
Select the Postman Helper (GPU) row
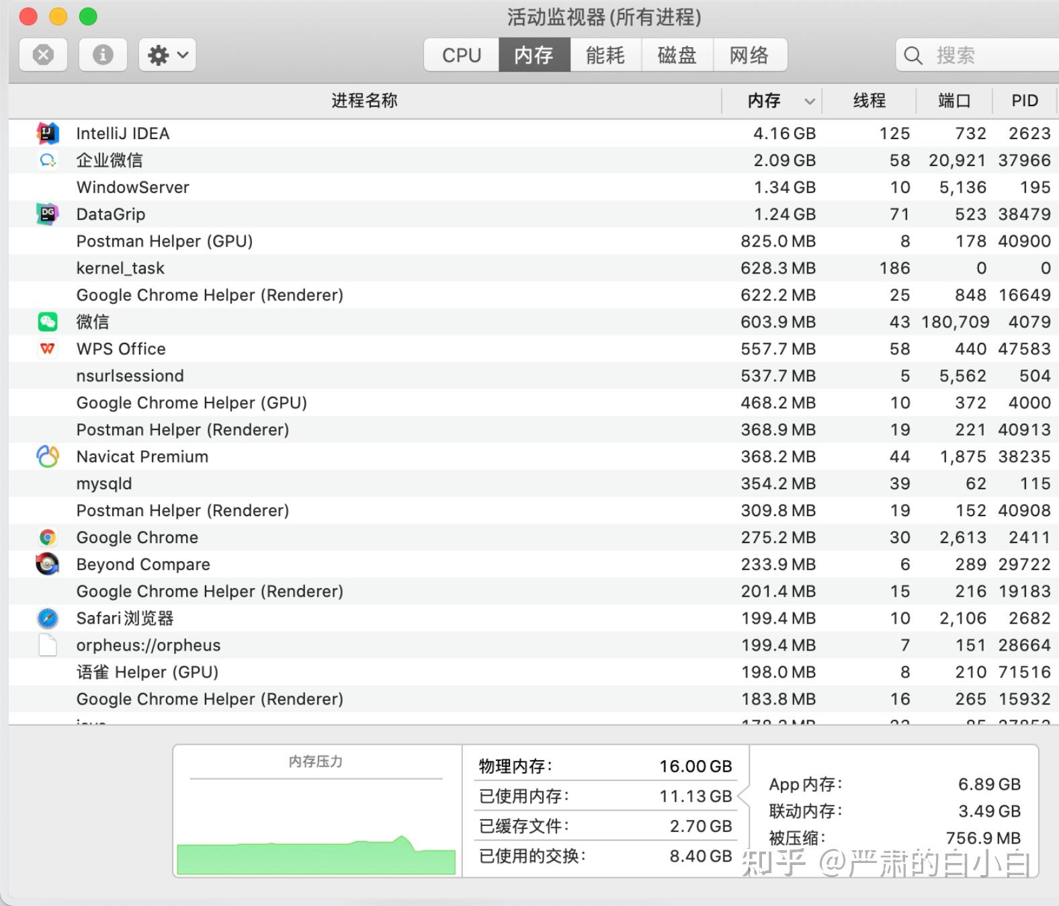532,241
